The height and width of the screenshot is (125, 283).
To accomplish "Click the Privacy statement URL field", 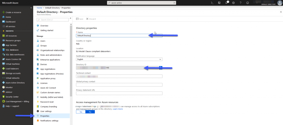I will pos(119,93).
